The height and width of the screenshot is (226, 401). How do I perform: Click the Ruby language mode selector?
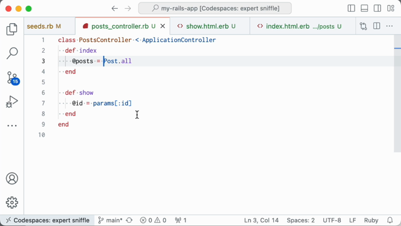point(371,220)
